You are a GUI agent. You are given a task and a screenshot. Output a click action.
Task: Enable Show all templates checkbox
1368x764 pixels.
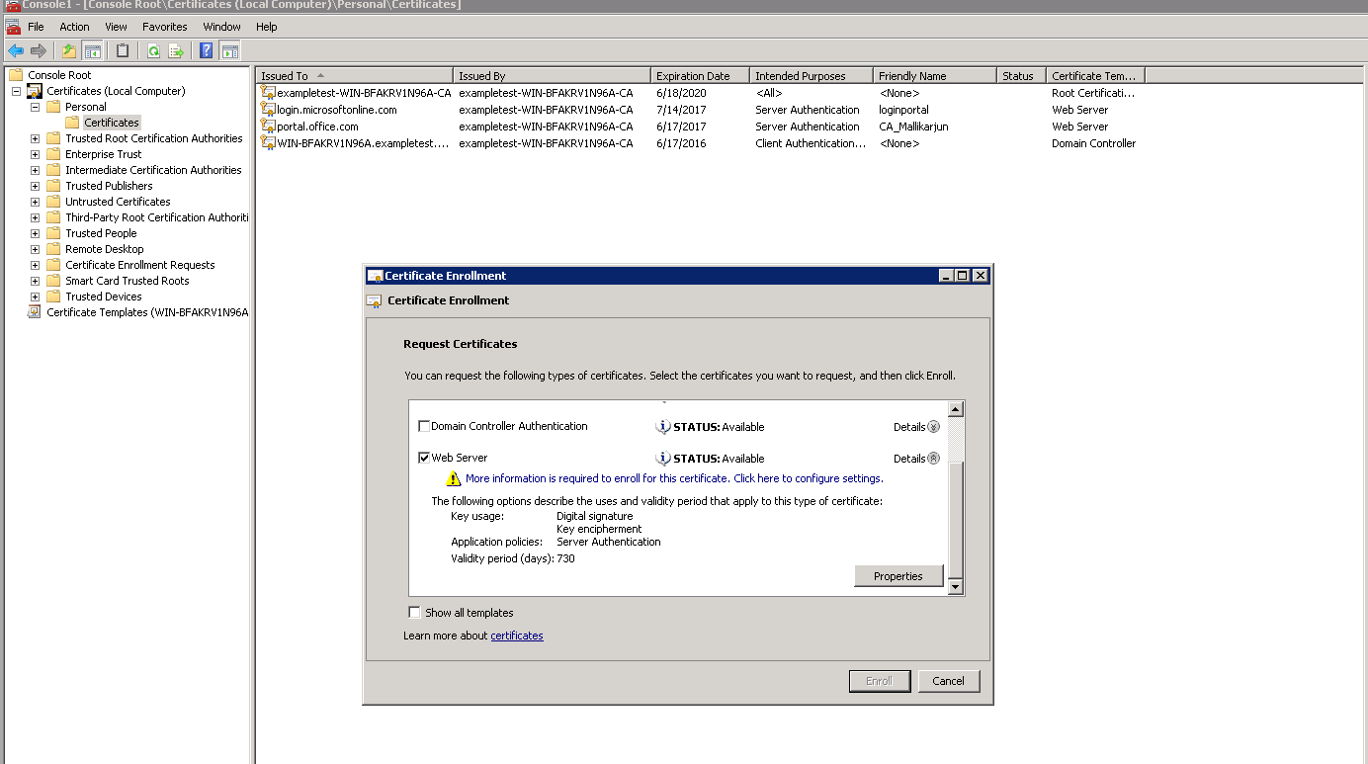point(415,612)
